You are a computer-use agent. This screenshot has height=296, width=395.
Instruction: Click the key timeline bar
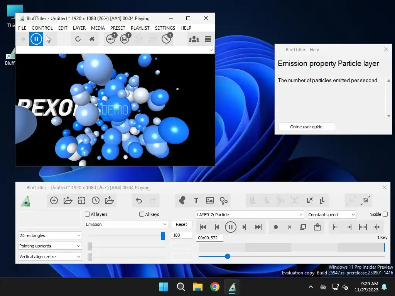[292, 247]
